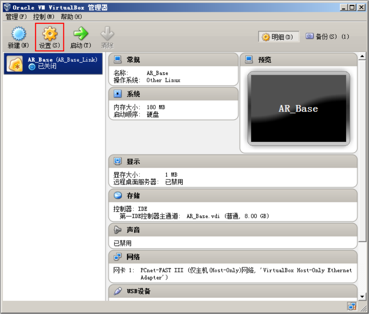This screenshot has width=369, height=314.
Task: Click the 网络 network icon
Action: point(117,257)
